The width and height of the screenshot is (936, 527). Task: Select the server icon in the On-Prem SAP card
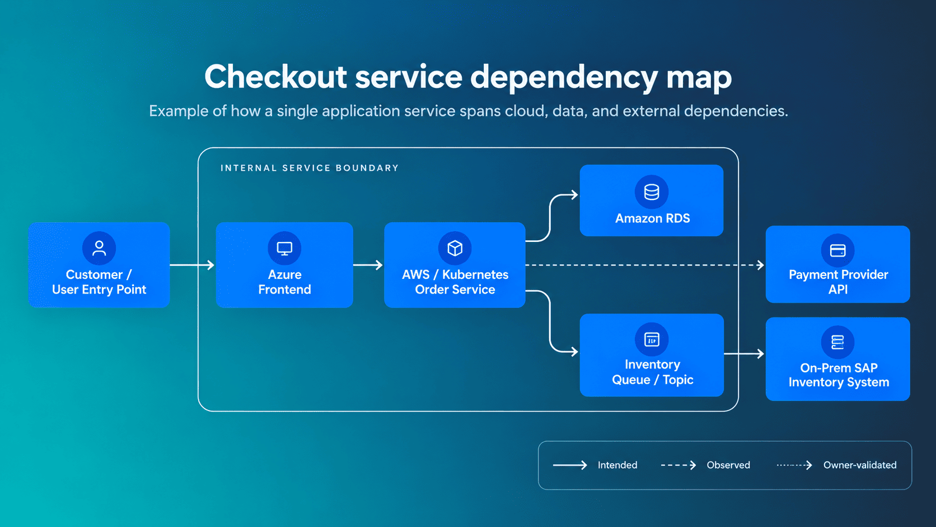pos(838,342)
